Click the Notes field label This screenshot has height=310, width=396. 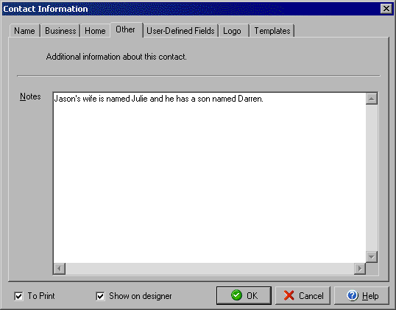click(x=30, y=96)
